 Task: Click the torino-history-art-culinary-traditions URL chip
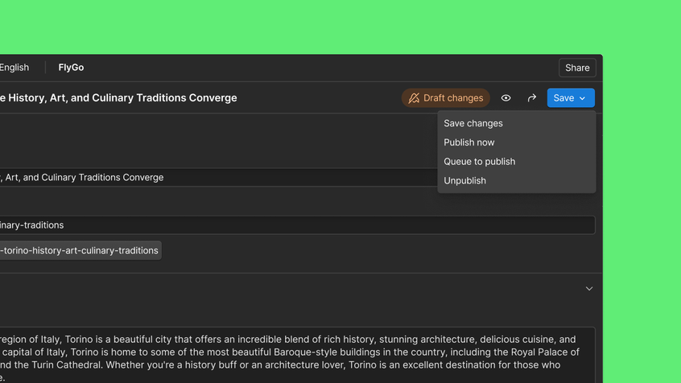(x=80, y=250)
